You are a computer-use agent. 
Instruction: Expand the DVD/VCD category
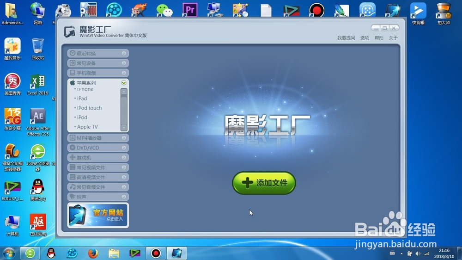[x=98, y=148]
